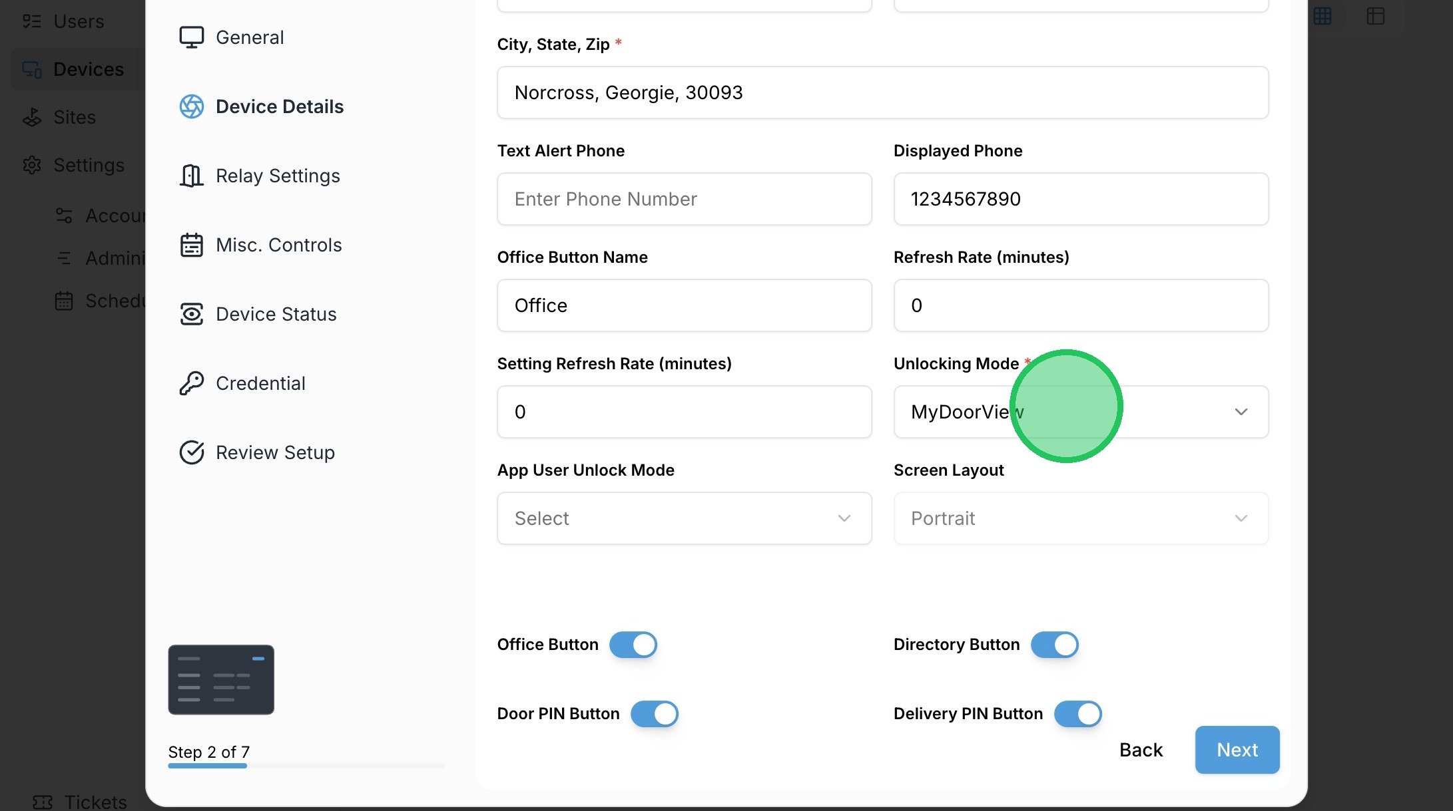Click the Relay Settings door icon
The height and width of the screenshot is (811, 1453).
(191, 176)
